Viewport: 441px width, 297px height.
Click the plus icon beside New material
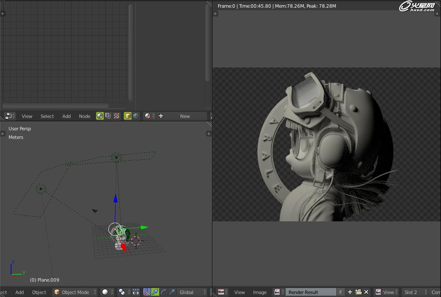click(x=161, y=116)
